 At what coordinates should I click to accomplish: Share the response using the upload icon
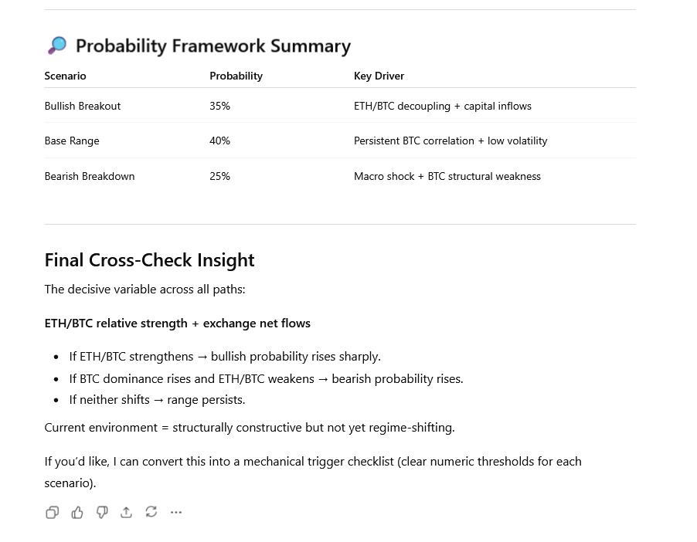[127, 512]
